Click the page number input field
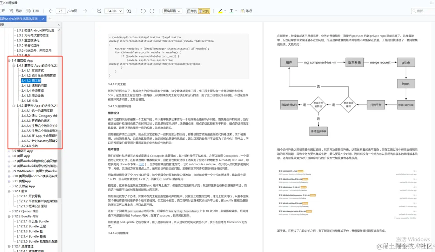Screen dimensions: 435x252 pos(61,11)
